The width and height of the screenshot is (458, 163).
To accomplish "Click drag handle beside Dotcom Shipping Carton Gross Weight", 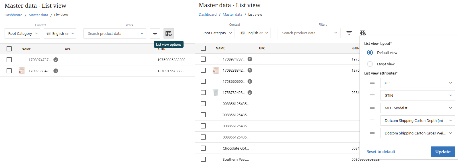I will [x=372, y=133].
